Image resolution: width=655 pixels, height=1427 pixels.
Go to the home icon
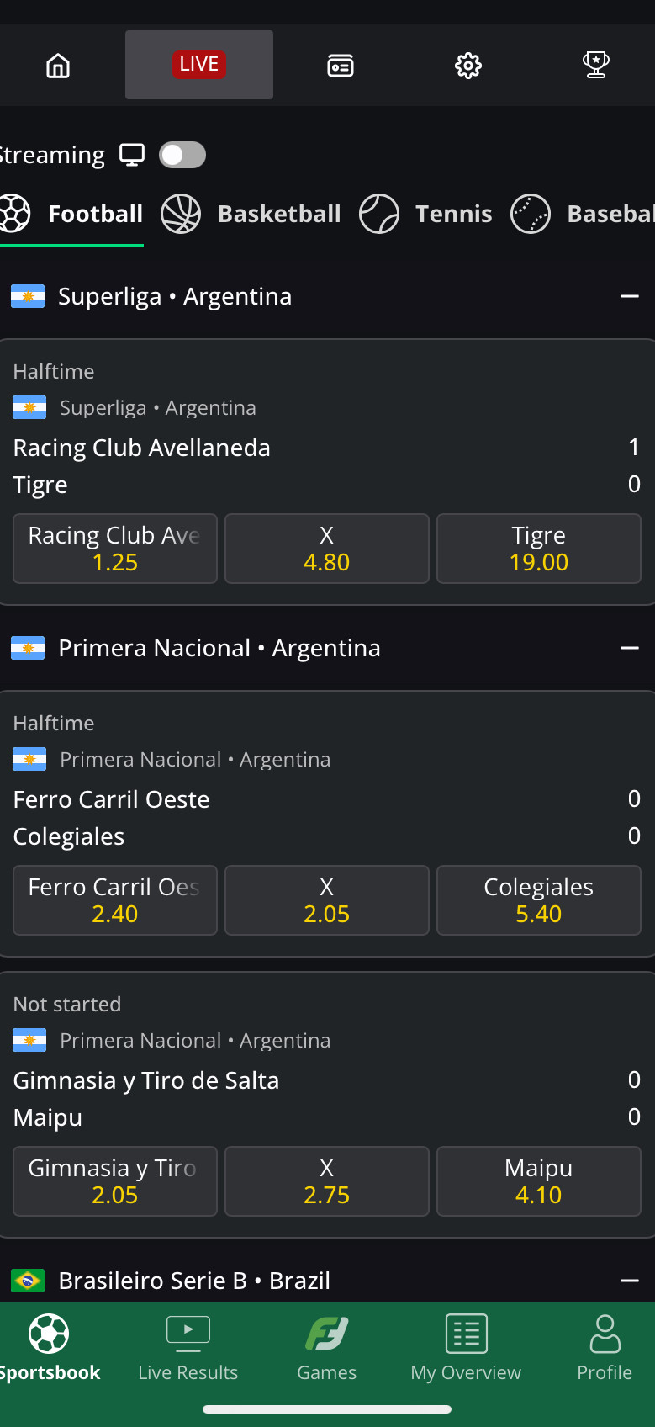coord(58,66)
